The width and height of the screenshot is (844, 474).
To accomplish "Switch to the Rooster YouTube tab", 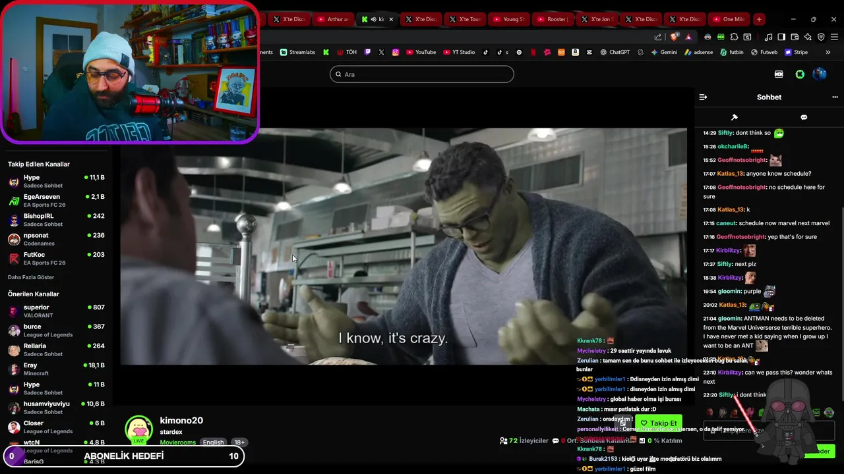I will click(552, 19).
